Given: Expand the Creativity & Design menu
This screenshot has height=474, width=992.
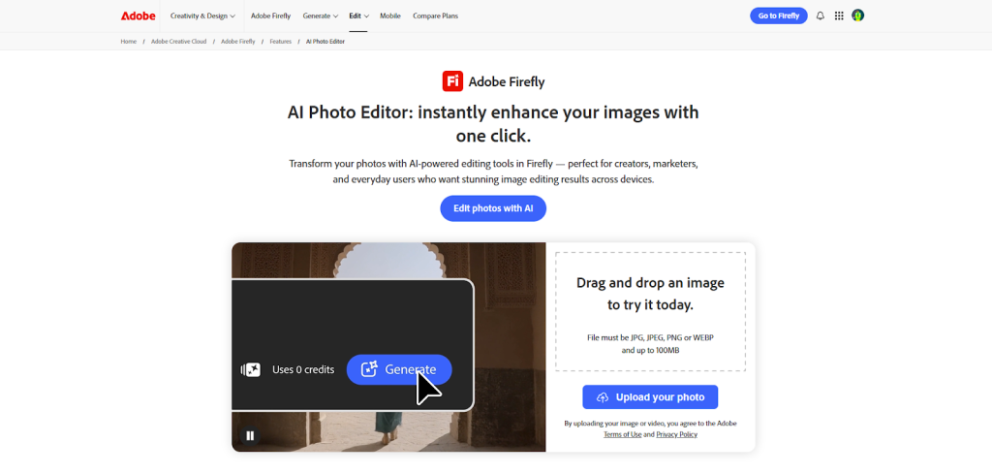Looking at the screenshot, I should [202, 16].
